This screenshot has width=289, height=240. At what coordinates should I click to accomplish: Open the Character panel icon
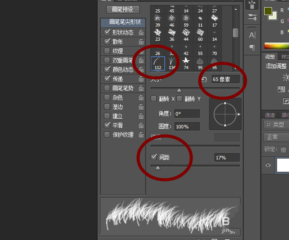[252, 35]
